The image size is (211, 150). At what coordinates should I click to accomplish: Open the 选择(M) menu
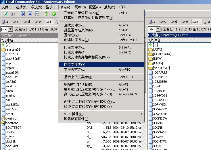click(22, 7)
